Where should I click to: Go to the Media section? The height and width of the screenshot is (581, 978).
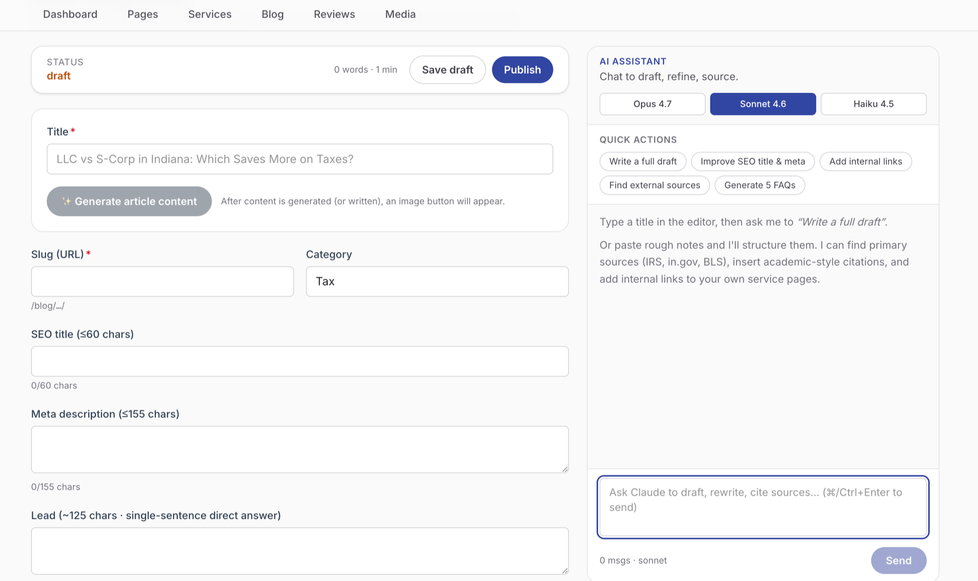400,14
